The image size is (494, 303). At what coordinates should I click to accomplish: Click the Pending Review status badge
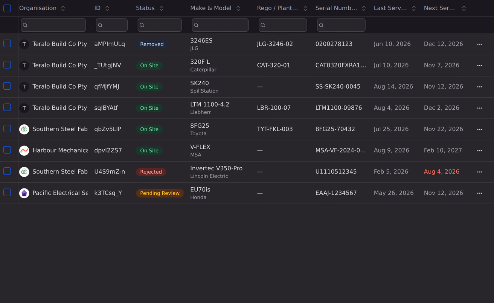pyautogui.click(x=160, y=193)
